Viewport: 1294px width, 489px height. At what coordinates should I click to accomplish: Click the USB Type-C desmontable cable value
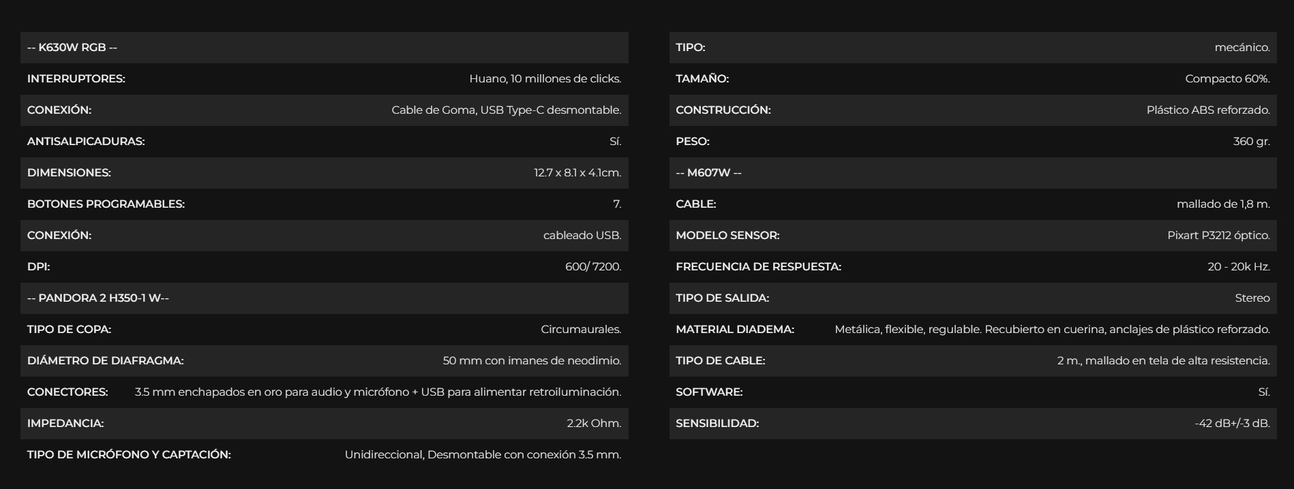[506, 110]
